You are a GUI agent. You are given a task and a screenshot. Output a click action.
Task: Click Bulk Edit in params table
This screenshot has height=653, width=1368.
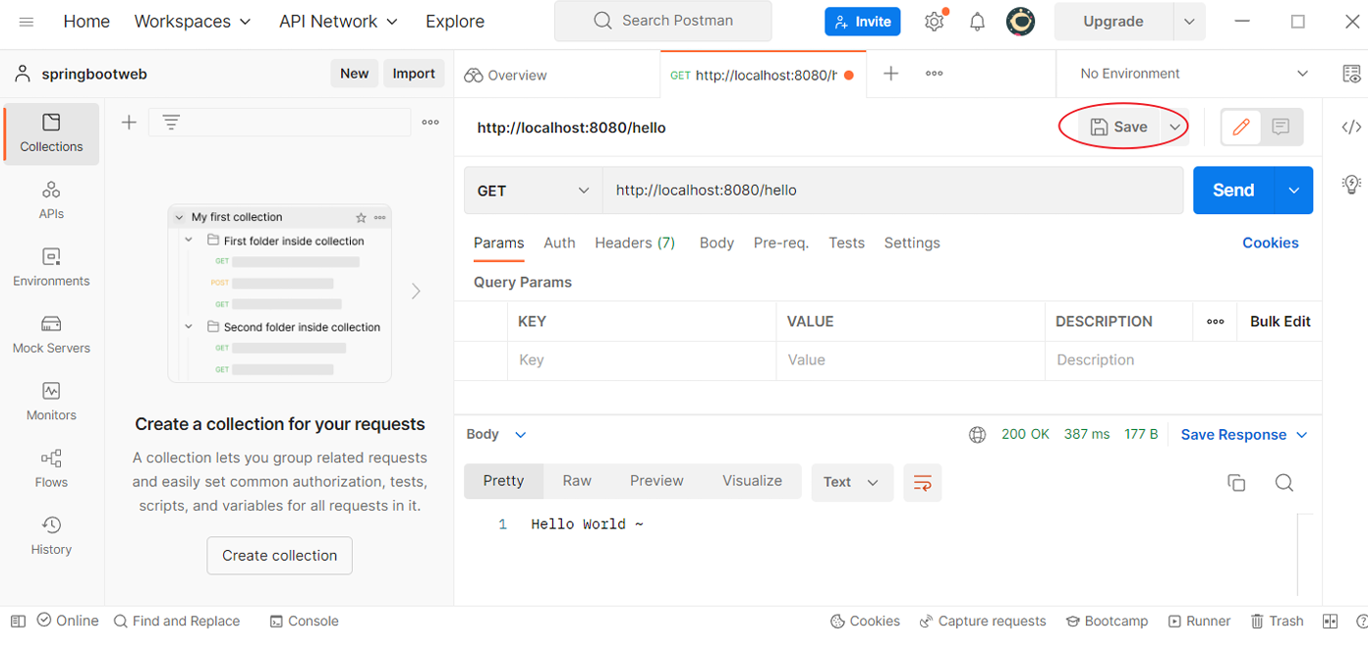pos(1281,321)
